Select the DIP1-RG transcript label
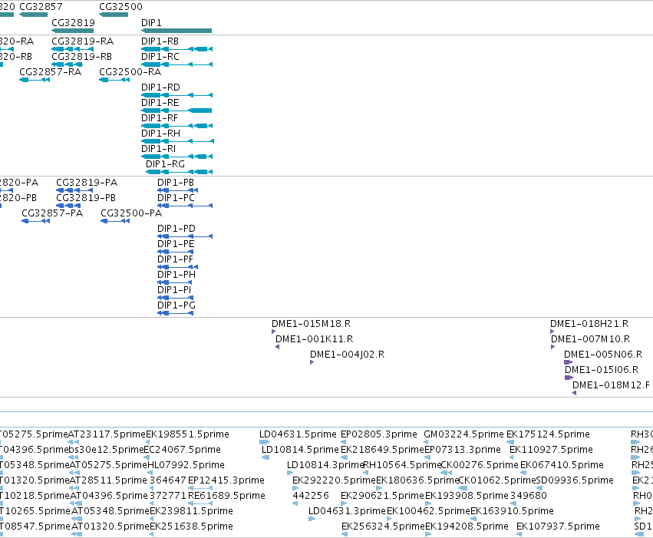This screenshot has width=653, height=538. tap(165, 164)
